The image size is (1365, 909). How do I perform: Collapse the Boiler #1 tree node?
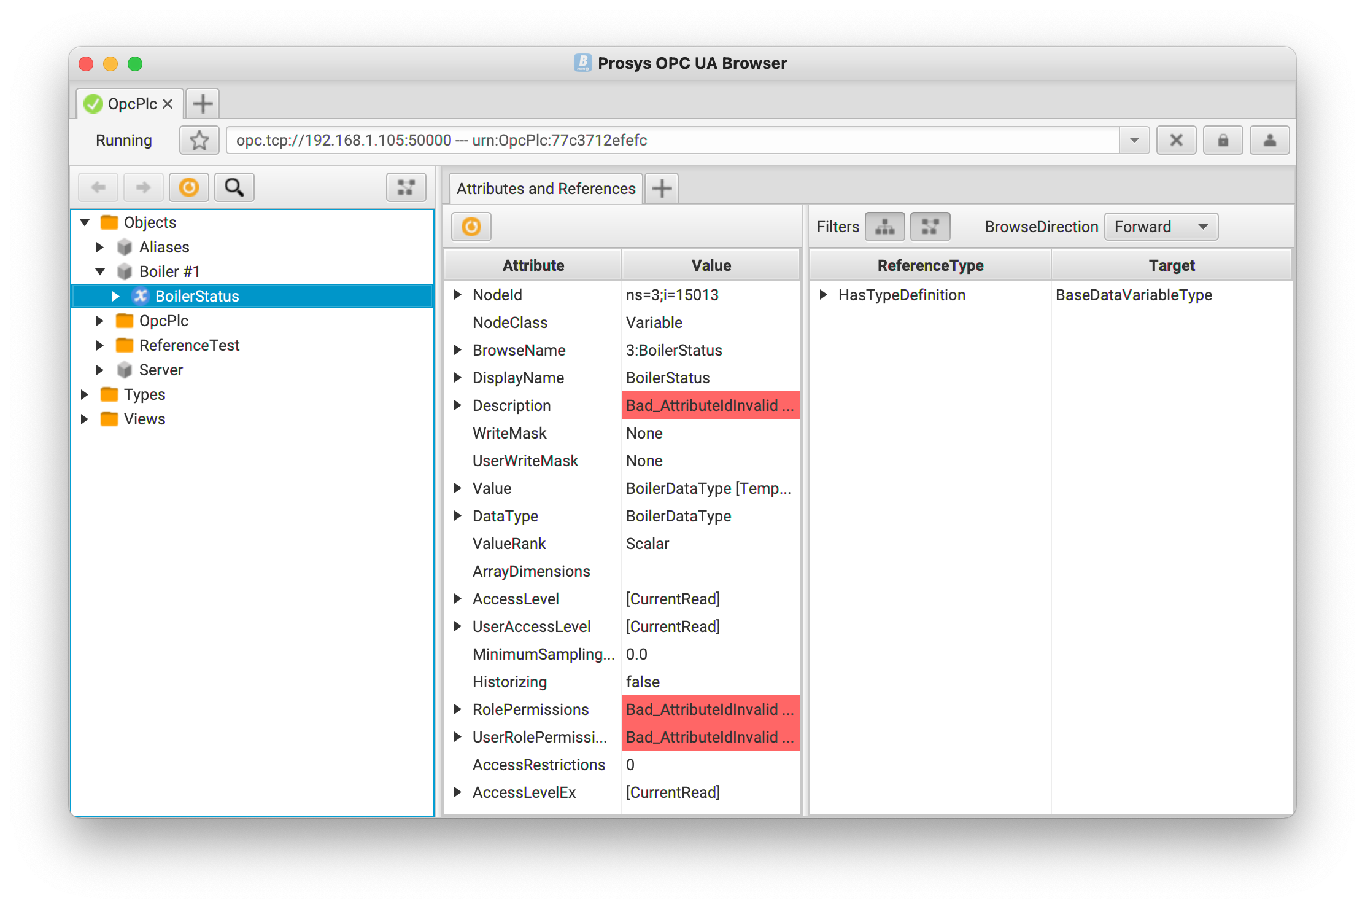[x=101, y=271]
